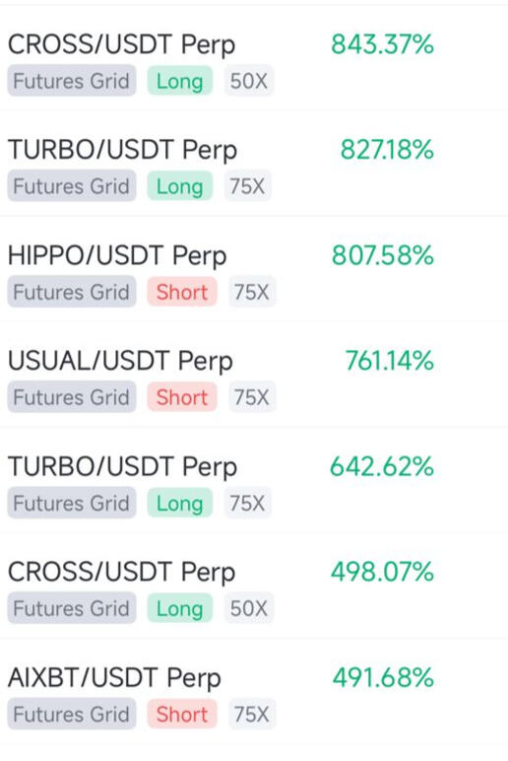508x761 pixels.
Task: Tap the Long tag of the 843.37% CROSS row
Action: coord(180,81)
